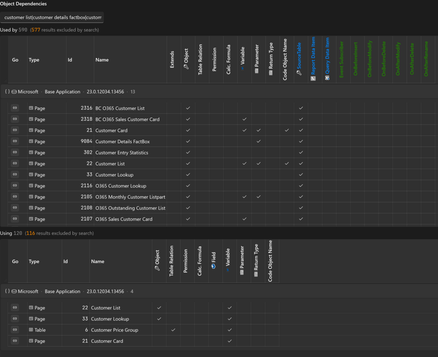Viewport: 438px width, 357px height.
Task: Click page type icon for BC O365 Customer List
Action: [x=31, y=108]
